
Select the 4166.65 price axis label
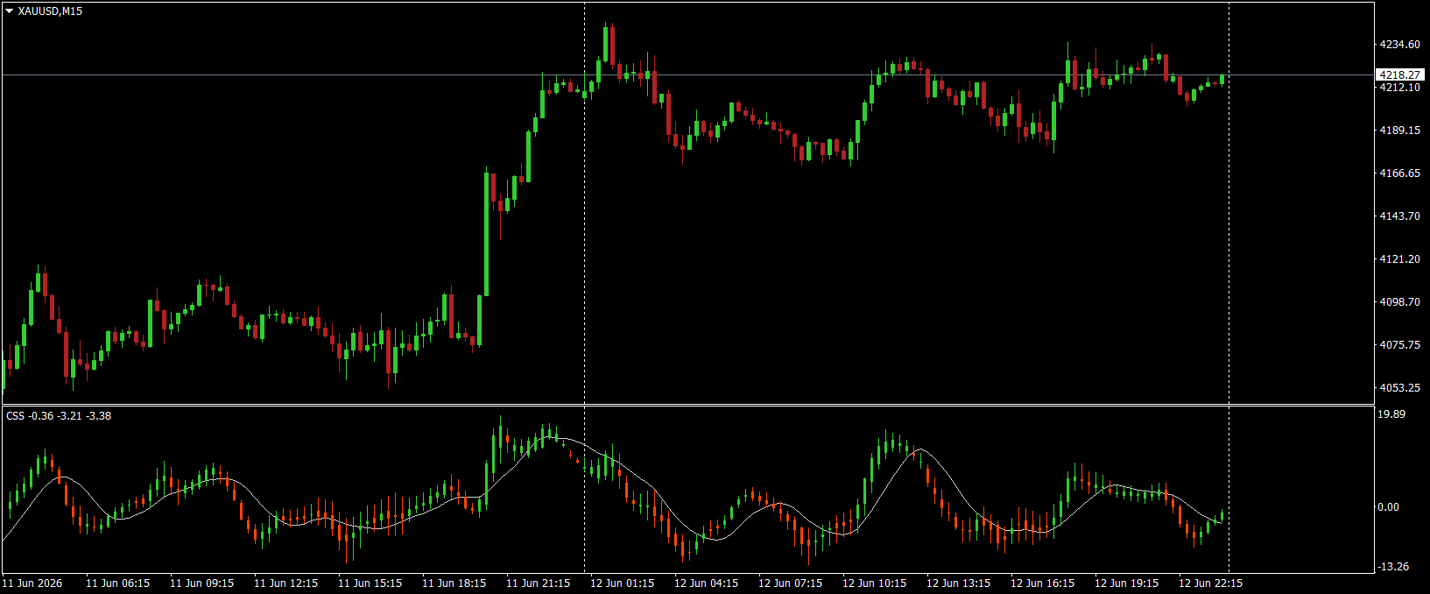tap(1399, 173)
